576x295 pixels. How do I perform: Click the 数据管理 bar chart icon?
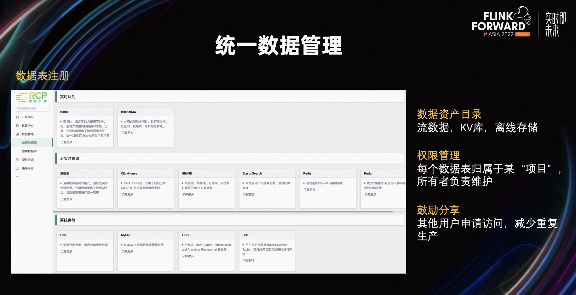click(x=17, y=134)
